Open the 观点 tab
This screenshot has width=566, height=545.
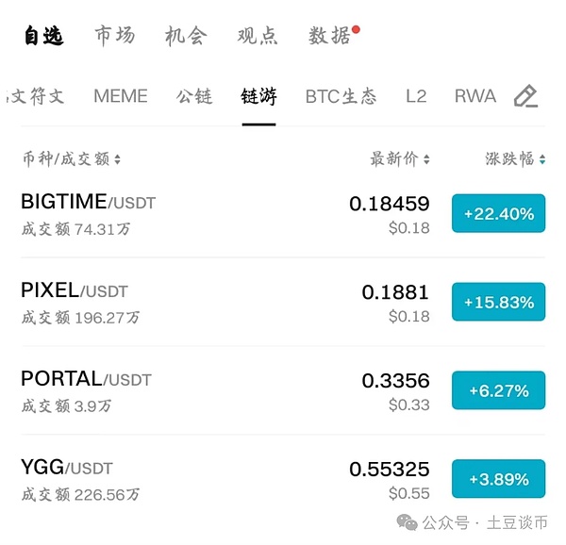257,36
